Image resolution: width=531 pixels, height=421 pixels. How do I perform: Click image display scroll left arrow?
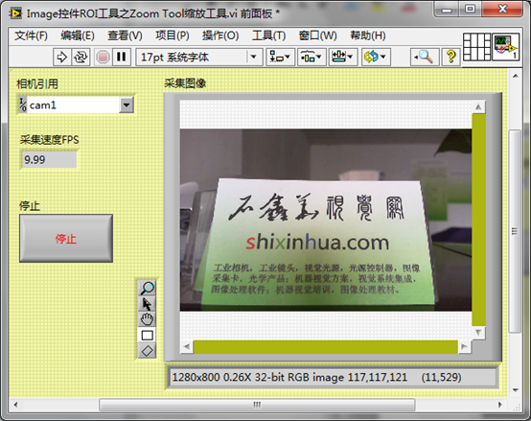click(187, 346)
